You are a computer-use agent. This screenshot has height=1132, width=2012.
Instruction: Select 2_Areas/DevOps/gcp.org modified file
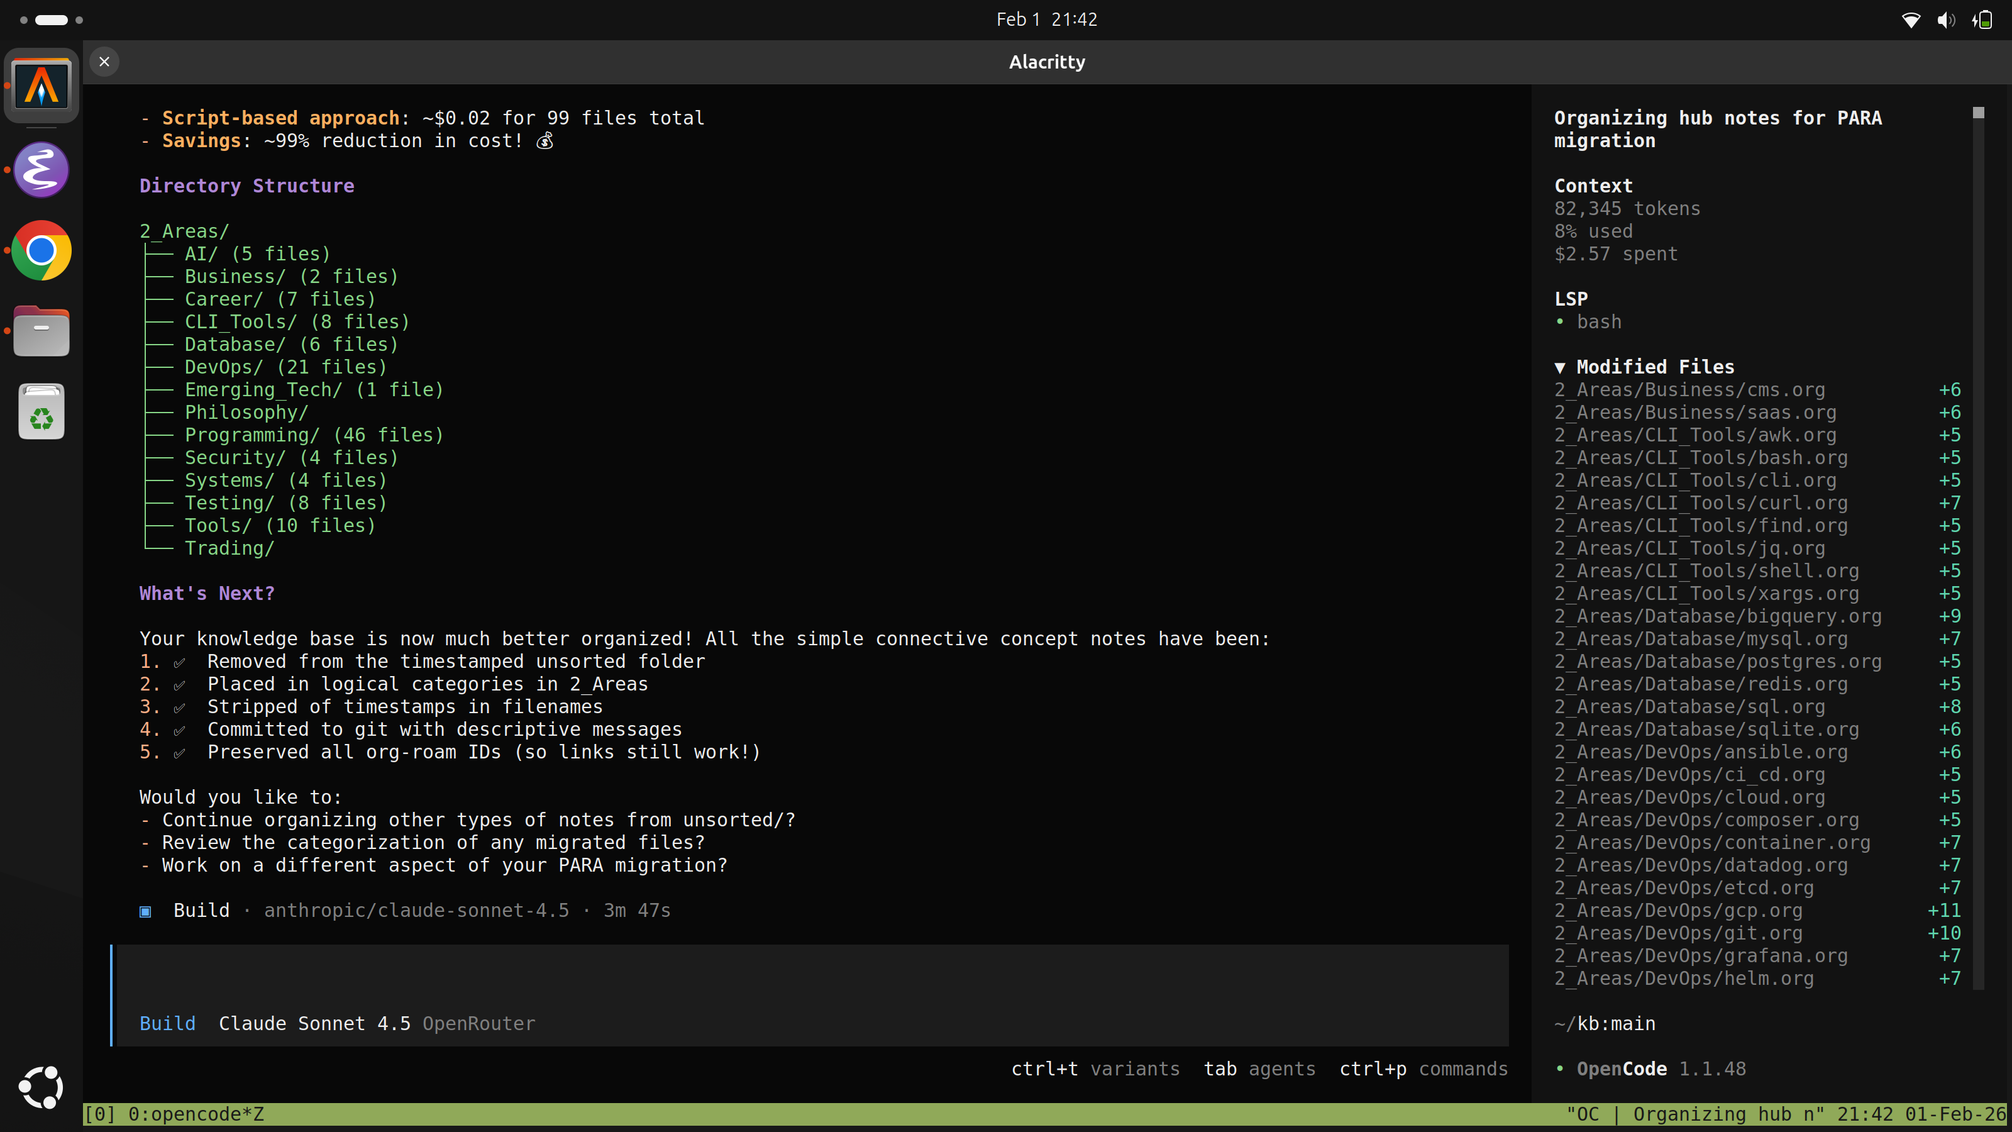pos(1757,911)
